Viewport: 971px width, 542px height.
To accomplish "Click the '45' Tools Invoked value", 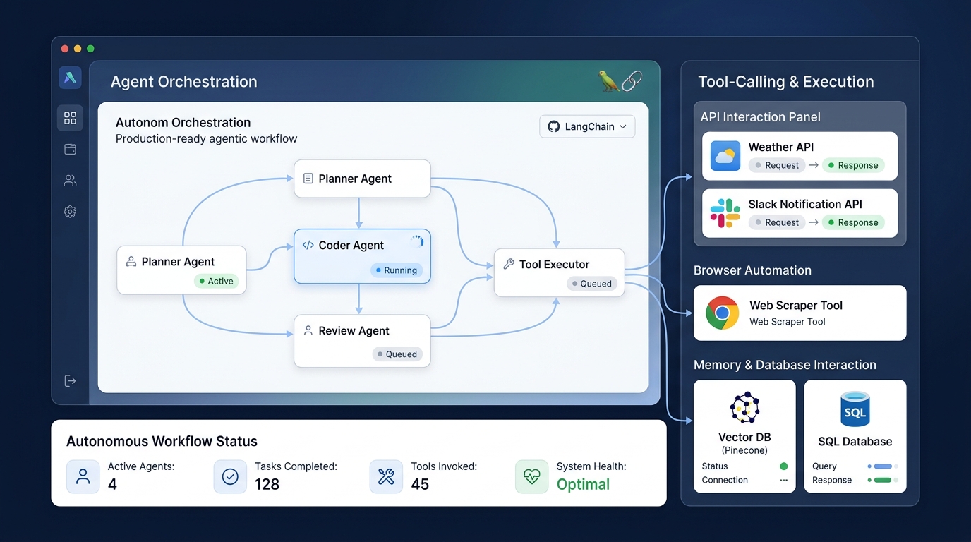I will [x=420, y=484].
